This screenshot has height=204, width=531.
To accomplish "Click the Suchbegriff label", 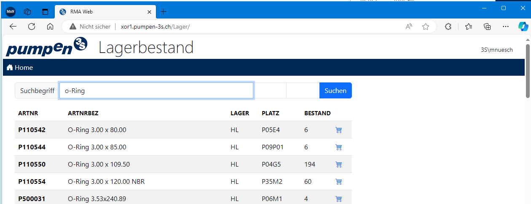I will [37, 90].
